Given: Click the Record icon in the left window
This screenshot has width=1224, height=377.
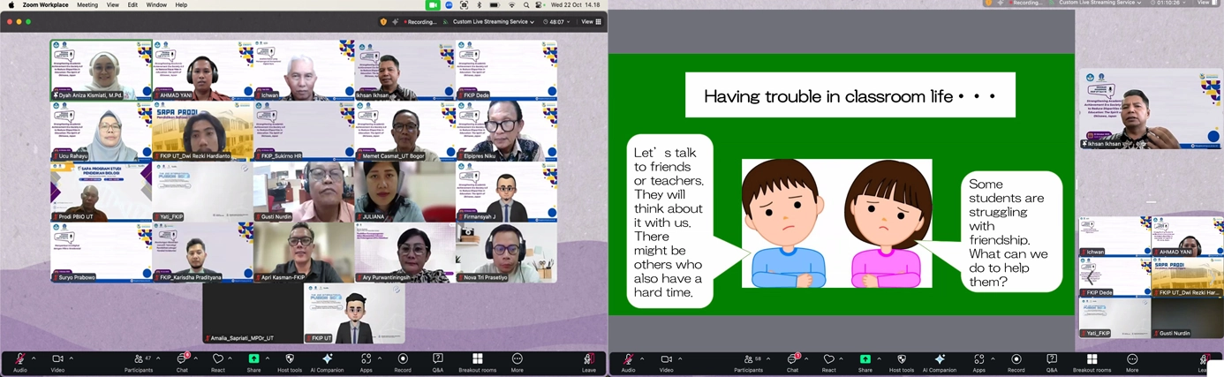Looking at the screenshot, I should [x=403, y=362].
